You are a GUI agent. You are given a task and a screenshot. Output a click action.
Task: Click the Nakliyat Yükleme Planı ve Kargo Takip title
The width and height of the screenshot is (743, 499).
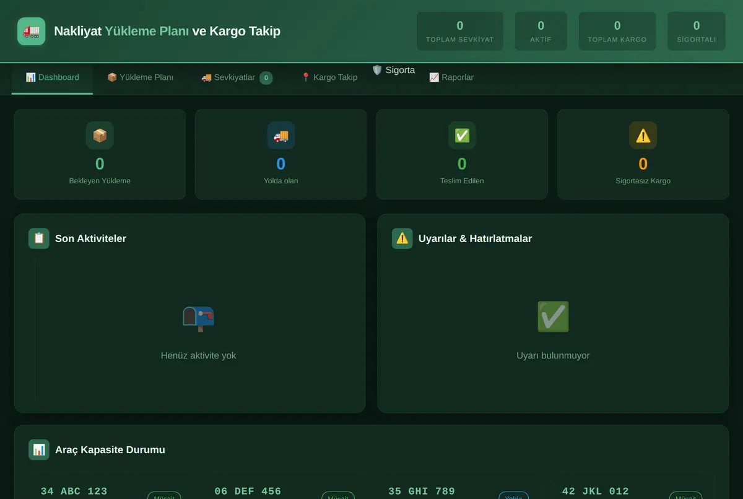pos(167,31)
